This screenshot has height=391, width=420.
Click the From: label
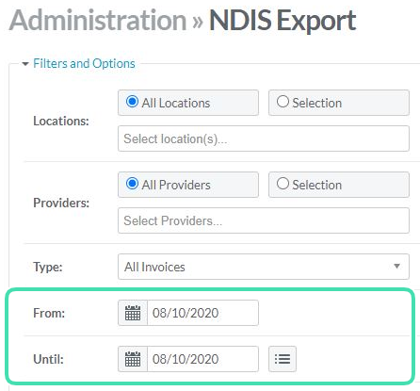coord(49,313)
